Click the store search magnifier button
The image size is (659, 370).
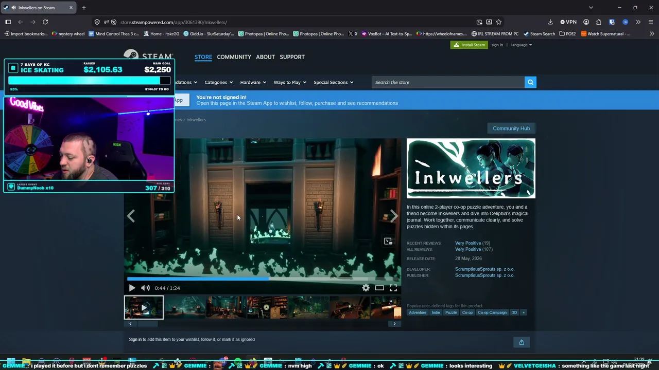coord(530,82)
